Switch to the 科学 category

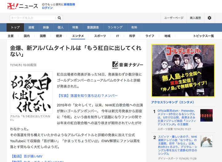[x=132, y=36]
